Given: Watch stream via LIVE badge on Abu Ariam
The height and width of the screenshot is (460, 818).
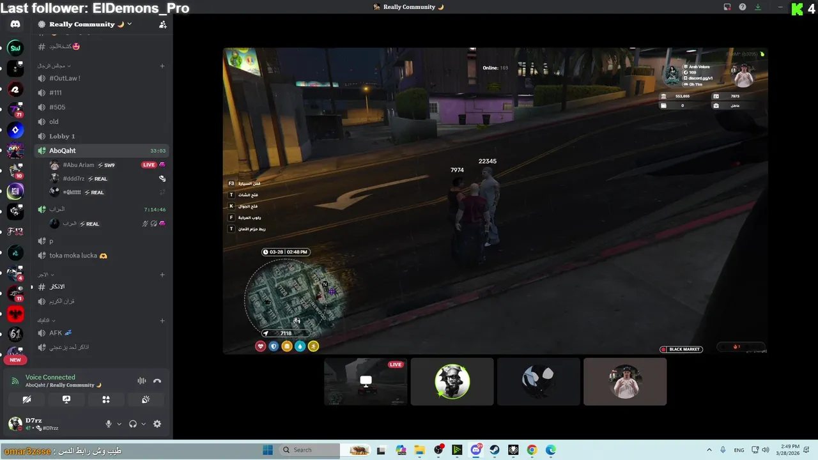Looking at the screenshot, I should tap(149, 165).
